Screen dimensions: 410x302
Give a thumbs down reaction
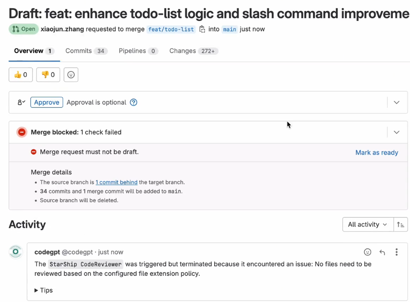[48, 75]
